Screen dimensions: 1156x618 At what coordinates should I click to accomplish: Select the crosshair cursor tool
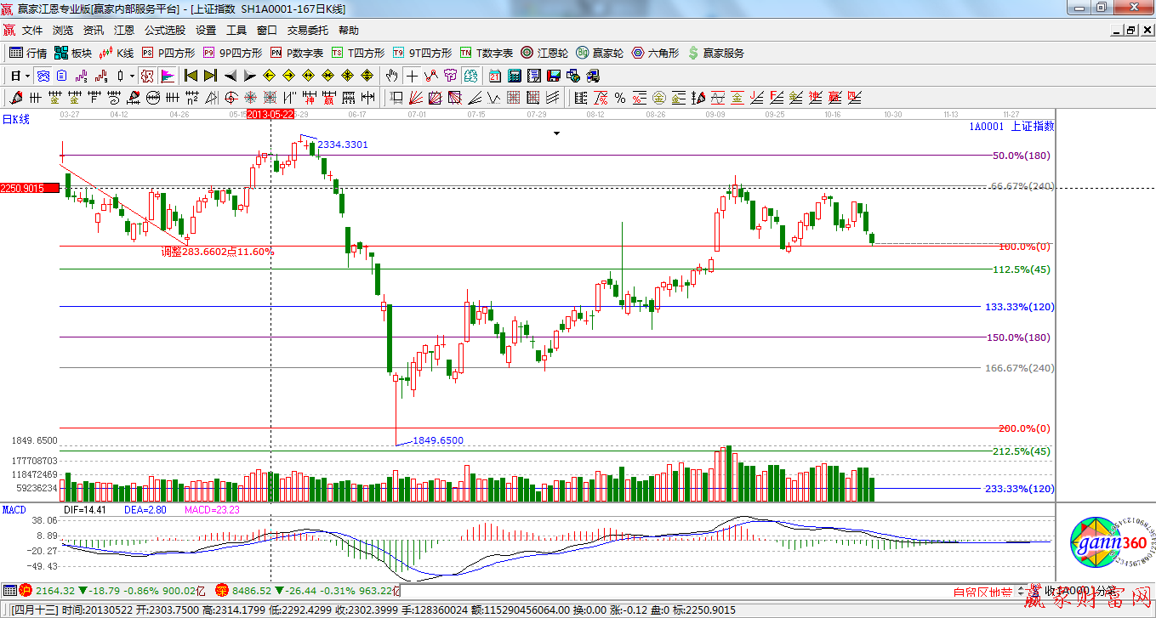[x=412, y=76]
